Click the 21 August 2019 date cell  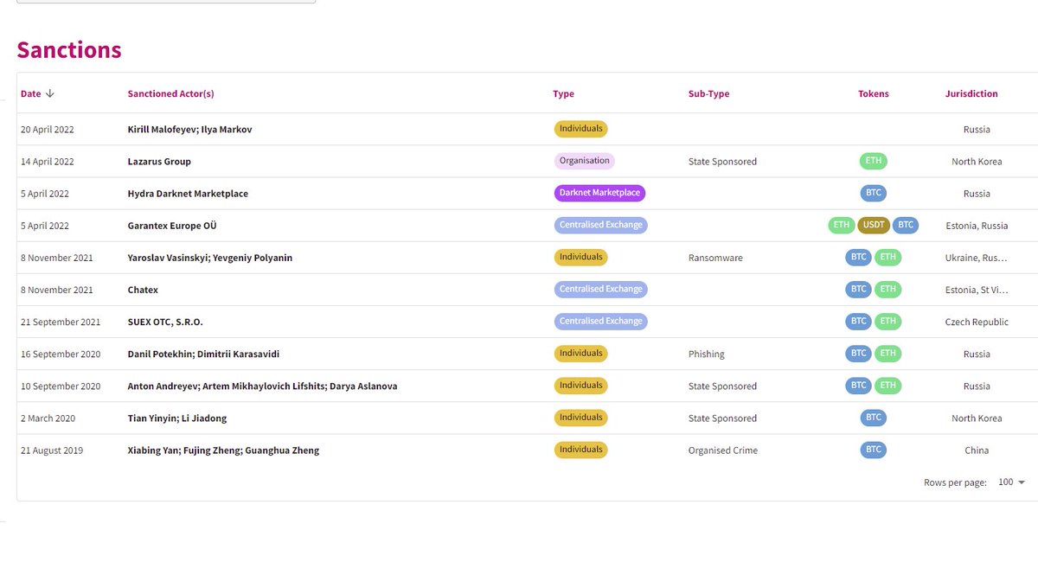coord(52,450)
